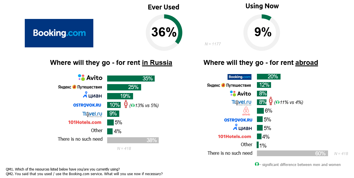Click the Ever Used 36% donut chart
354x178 pixels.
(x=164, y=32)
